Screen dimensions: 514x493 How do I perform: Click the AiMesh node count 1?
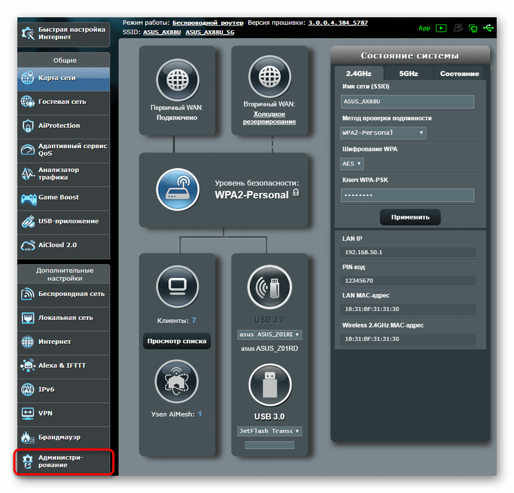[x=200, y=414]
